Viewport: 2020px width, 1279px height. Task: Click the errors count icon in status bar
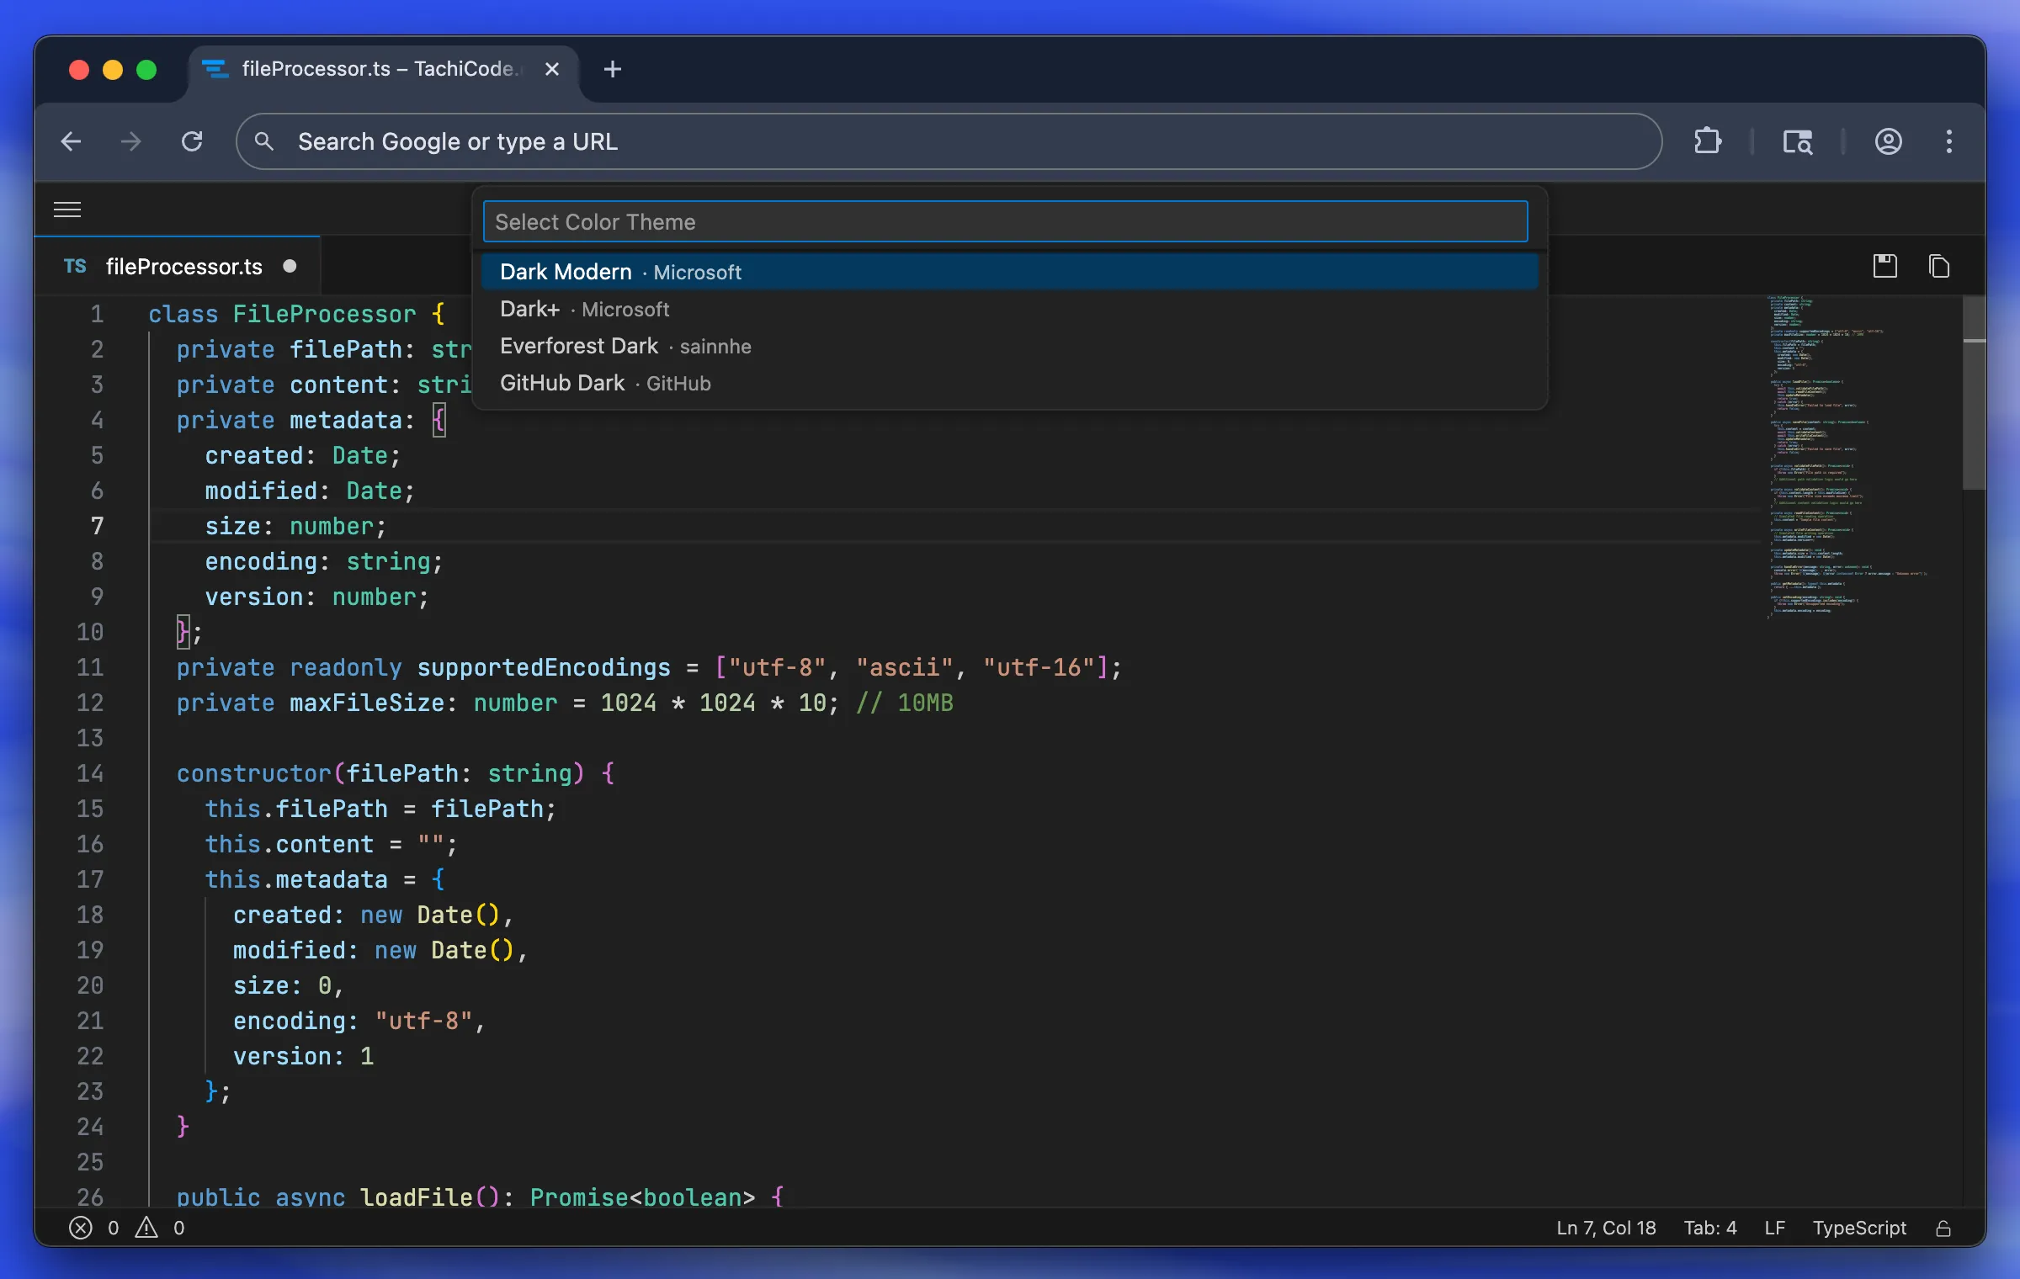pos(81,1228)
